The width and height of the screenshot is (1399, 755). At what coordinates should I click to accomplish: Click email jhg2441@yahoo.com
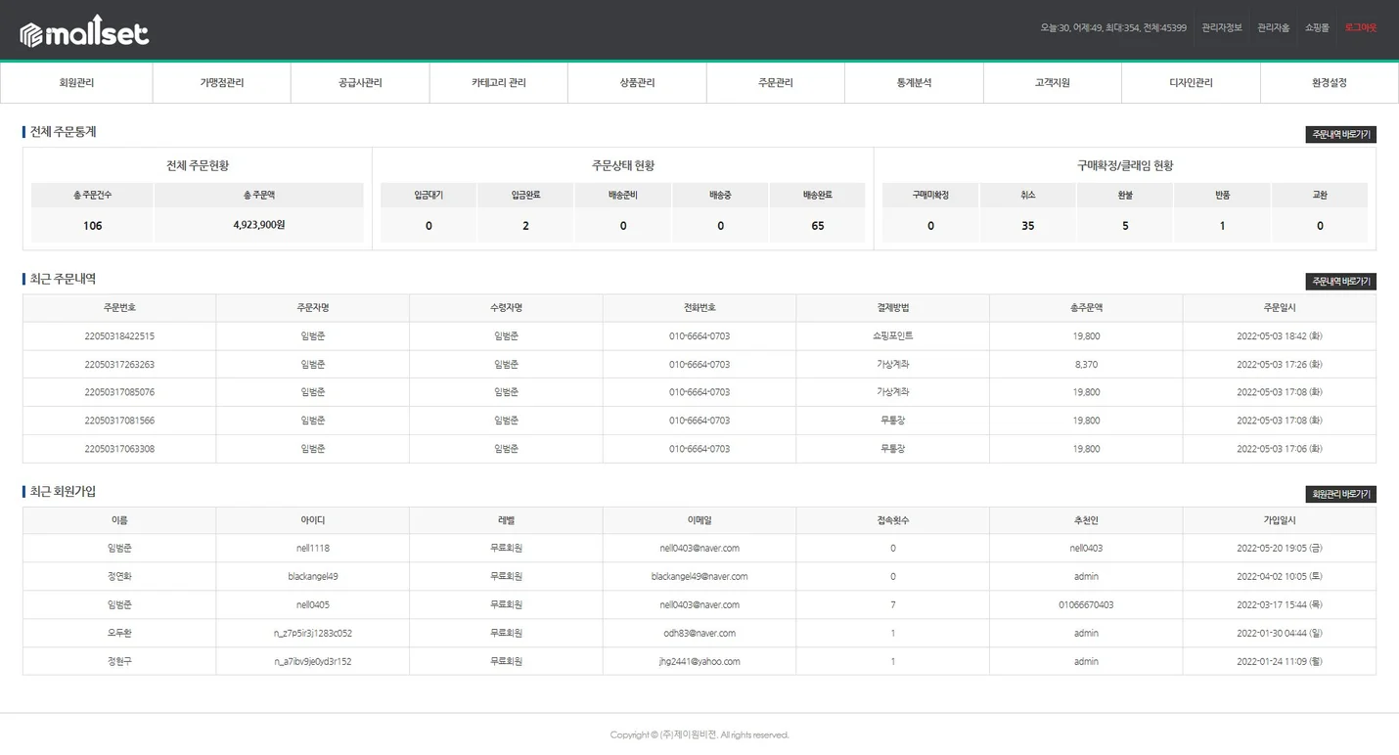pos(699,662)
